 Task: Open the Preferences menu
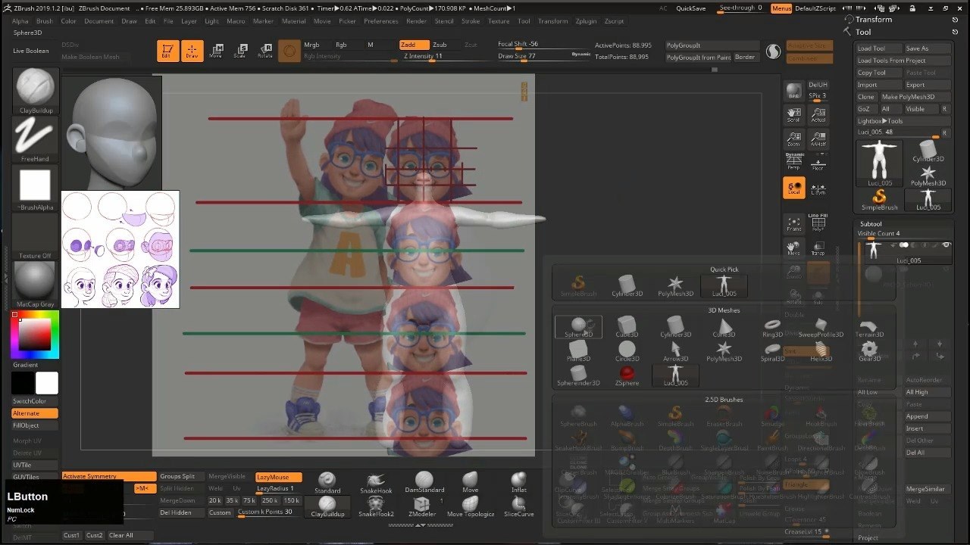coord(380,21)
